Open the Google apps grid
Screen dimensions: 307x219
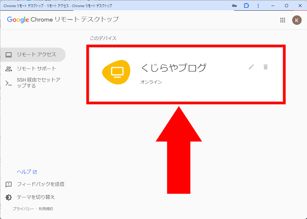[283, 20]
